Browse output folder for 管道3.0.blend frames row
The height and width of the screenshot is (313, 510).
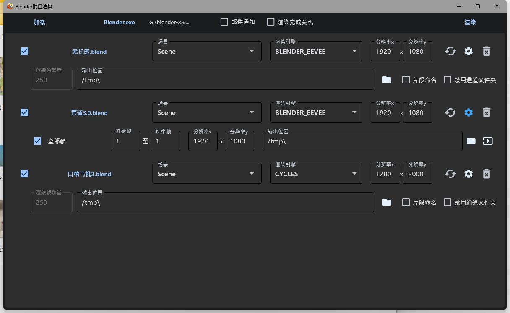pos(471,141)
